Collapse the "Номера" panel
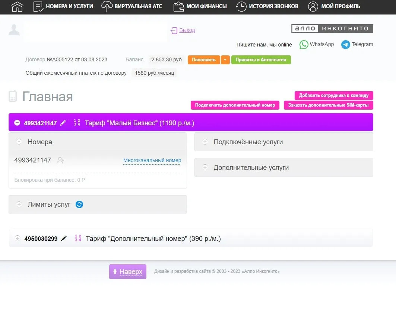The image size is (396, 326). pyautogui.click(x=19, y=142)
